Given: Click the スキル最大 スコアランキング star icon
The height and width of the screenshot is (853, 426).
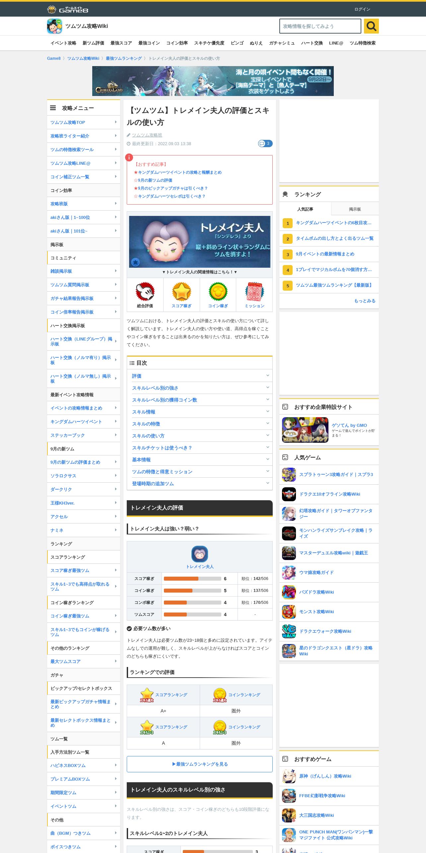Looking at the screenshot, I should 147,695.
